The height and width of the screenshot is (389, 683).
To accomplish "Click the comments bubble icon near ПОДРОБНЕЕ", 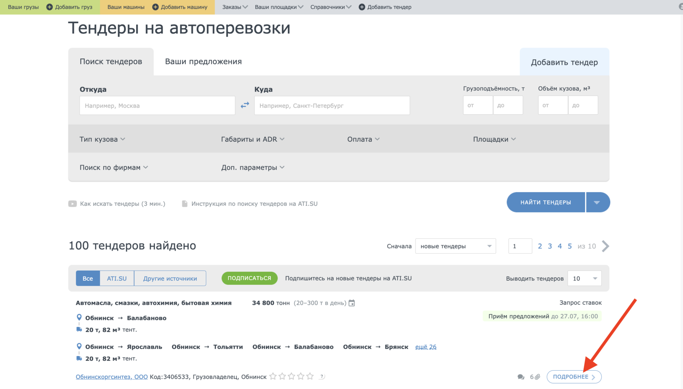I will [x=521, y=377].
